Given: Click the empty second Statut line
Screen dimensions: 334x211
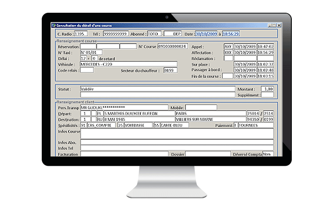Looking at the screenshot, I should point(158,95).
